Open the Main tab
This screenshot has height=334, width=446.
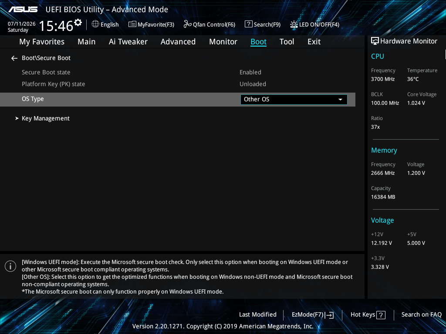87,42
